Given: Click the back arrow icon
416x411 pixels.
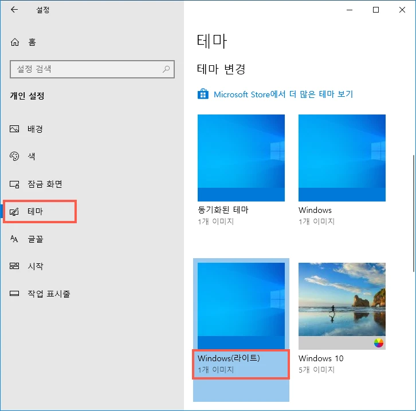Looking at the screenshot, I should tap(14, 10).
